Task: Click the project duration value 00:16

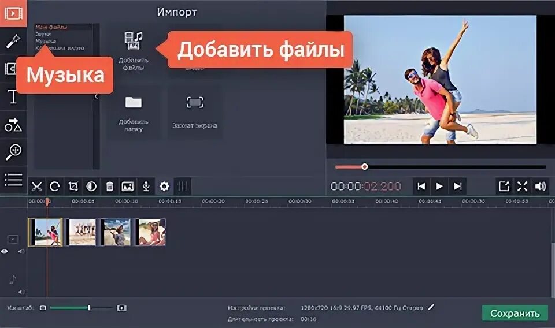Action: click(x=309, y=319)
